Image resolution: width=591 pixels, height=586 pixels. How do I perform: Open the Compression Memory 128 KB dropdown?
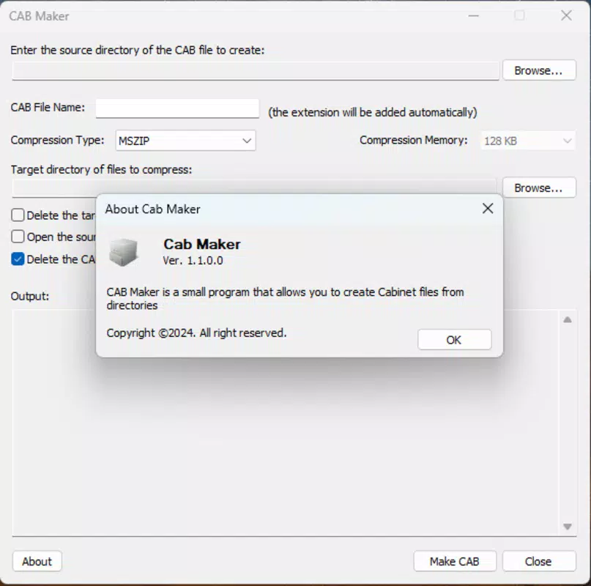coord(528,141)
